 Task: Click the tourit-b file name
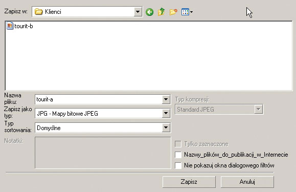coord(24,26)
